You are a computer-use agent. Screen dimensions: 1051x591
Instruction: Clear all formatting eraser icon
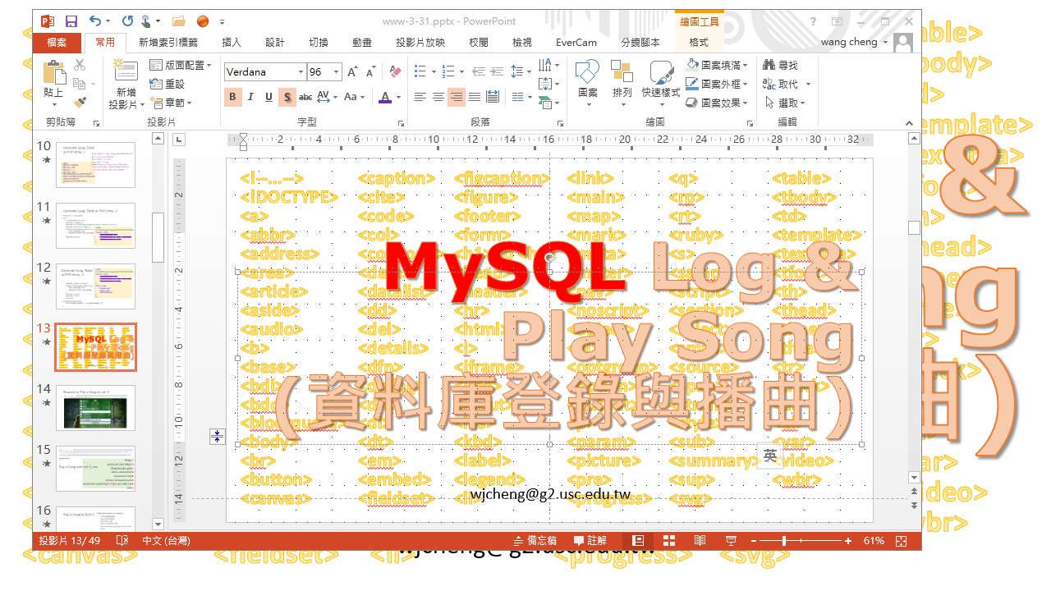[395, 72]
